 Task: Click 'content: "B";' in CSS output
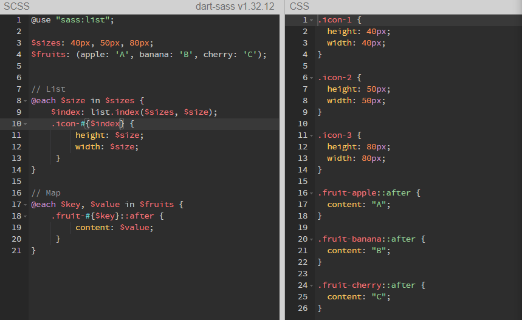(359, 251)
